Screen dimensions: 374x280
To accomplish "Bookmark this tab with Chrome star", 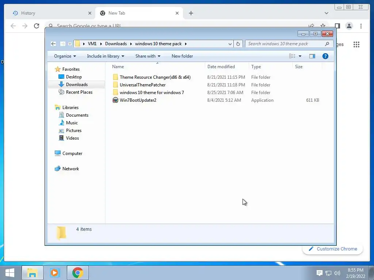I will (x=323, y=26).
